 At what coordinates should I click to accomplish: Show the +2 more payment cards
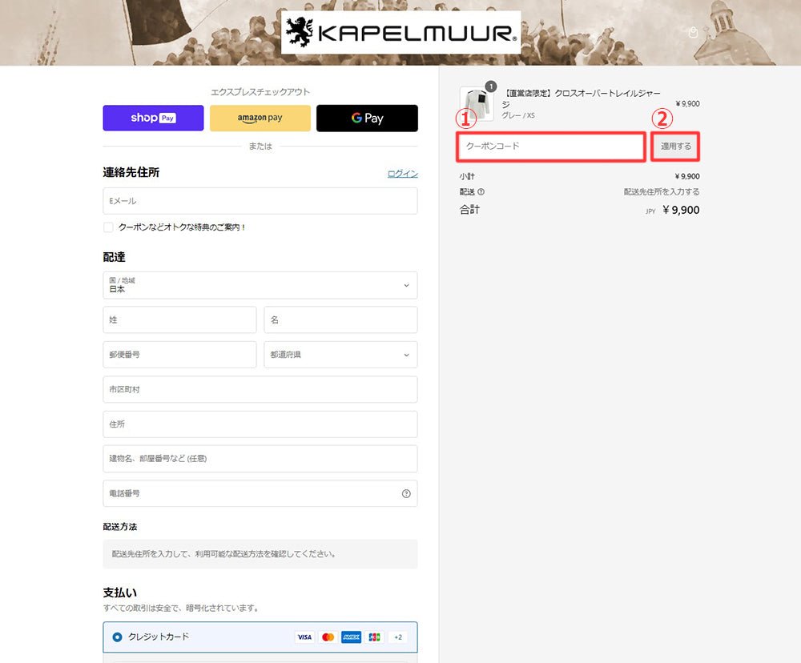(398, 637)
